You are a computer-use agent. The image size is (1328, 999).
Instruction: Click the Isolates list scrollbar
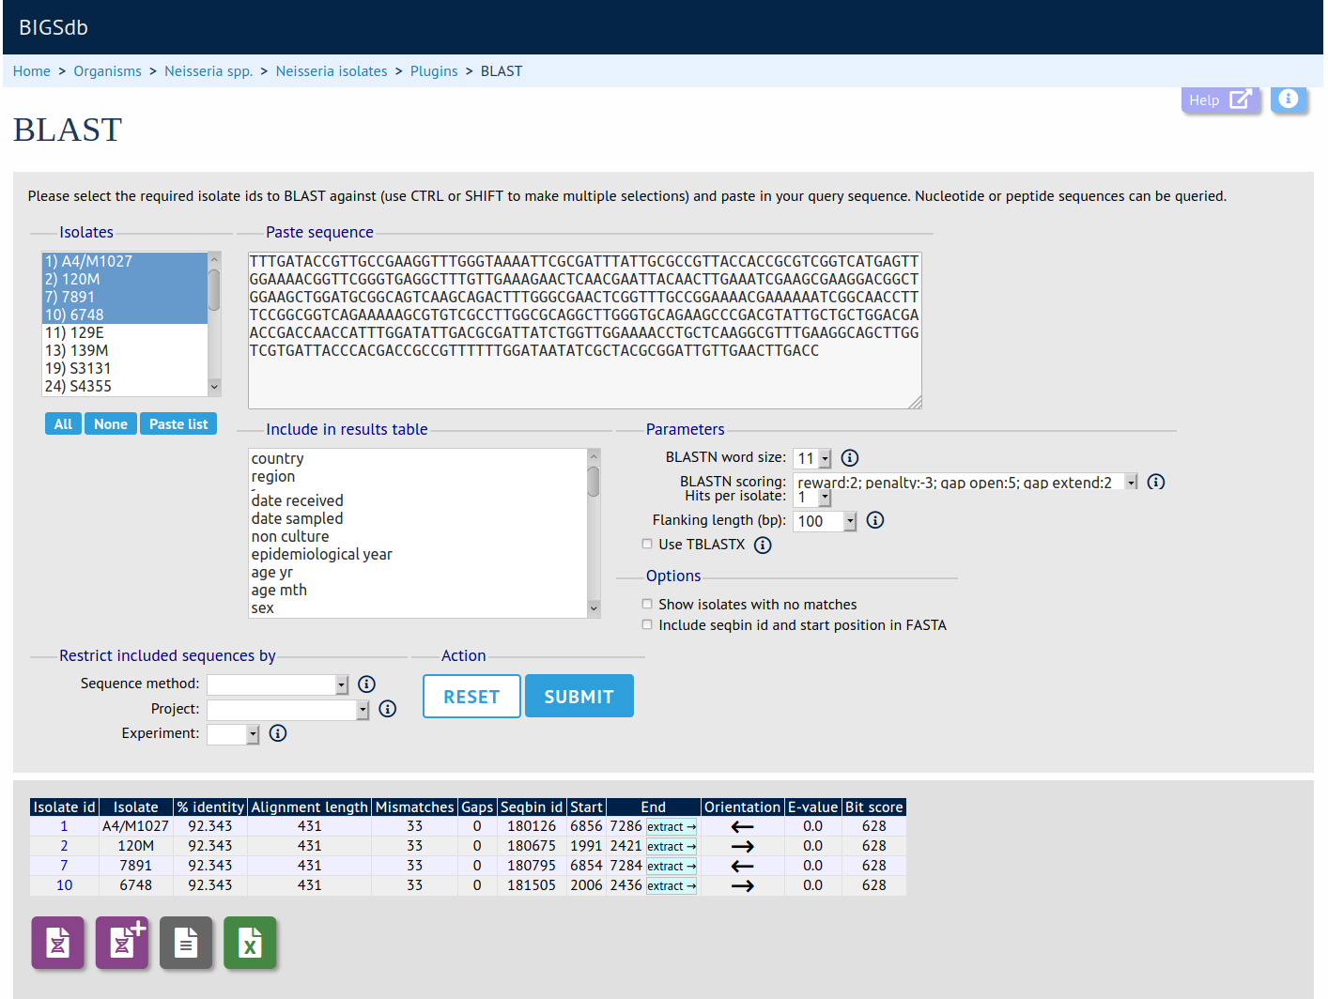pos(214,324)
